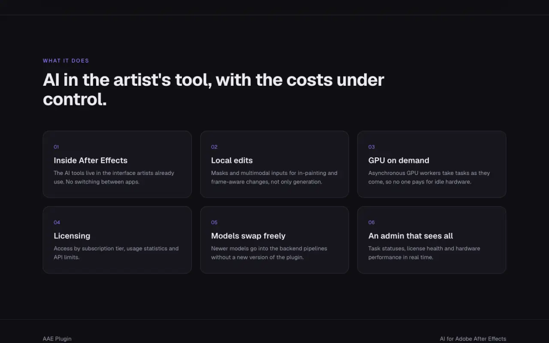Select the "Inside After Effects" card title
549x343 pixels.
90,160
